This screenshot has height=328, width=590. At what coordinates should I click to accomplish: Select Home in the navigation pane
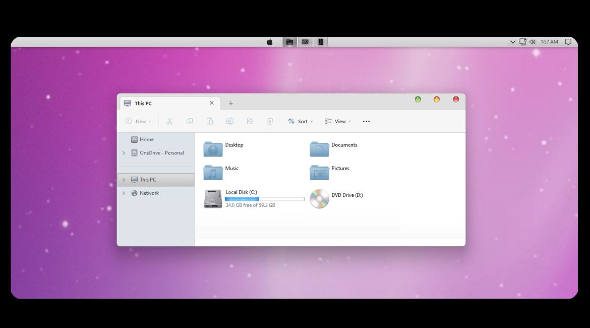(x=146, y=139)
